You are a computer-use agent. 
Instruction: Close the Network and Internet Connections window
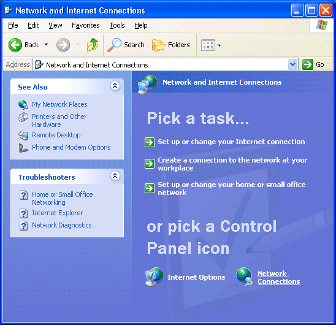point(326,10)
